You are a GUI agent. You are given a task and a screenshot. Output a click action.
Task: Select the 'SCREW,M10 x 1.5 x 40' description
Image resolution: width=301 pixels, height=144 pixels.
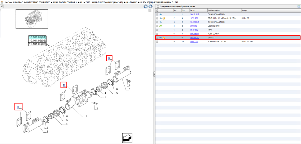pos(217,41)
